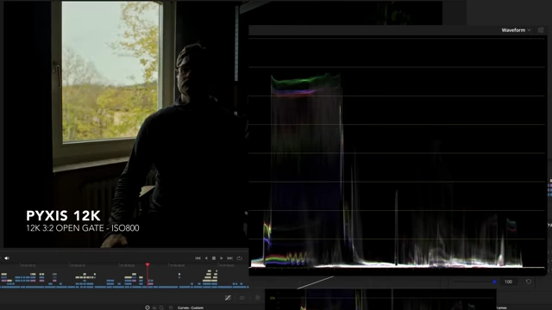Open the Curves palette icon

228,298
